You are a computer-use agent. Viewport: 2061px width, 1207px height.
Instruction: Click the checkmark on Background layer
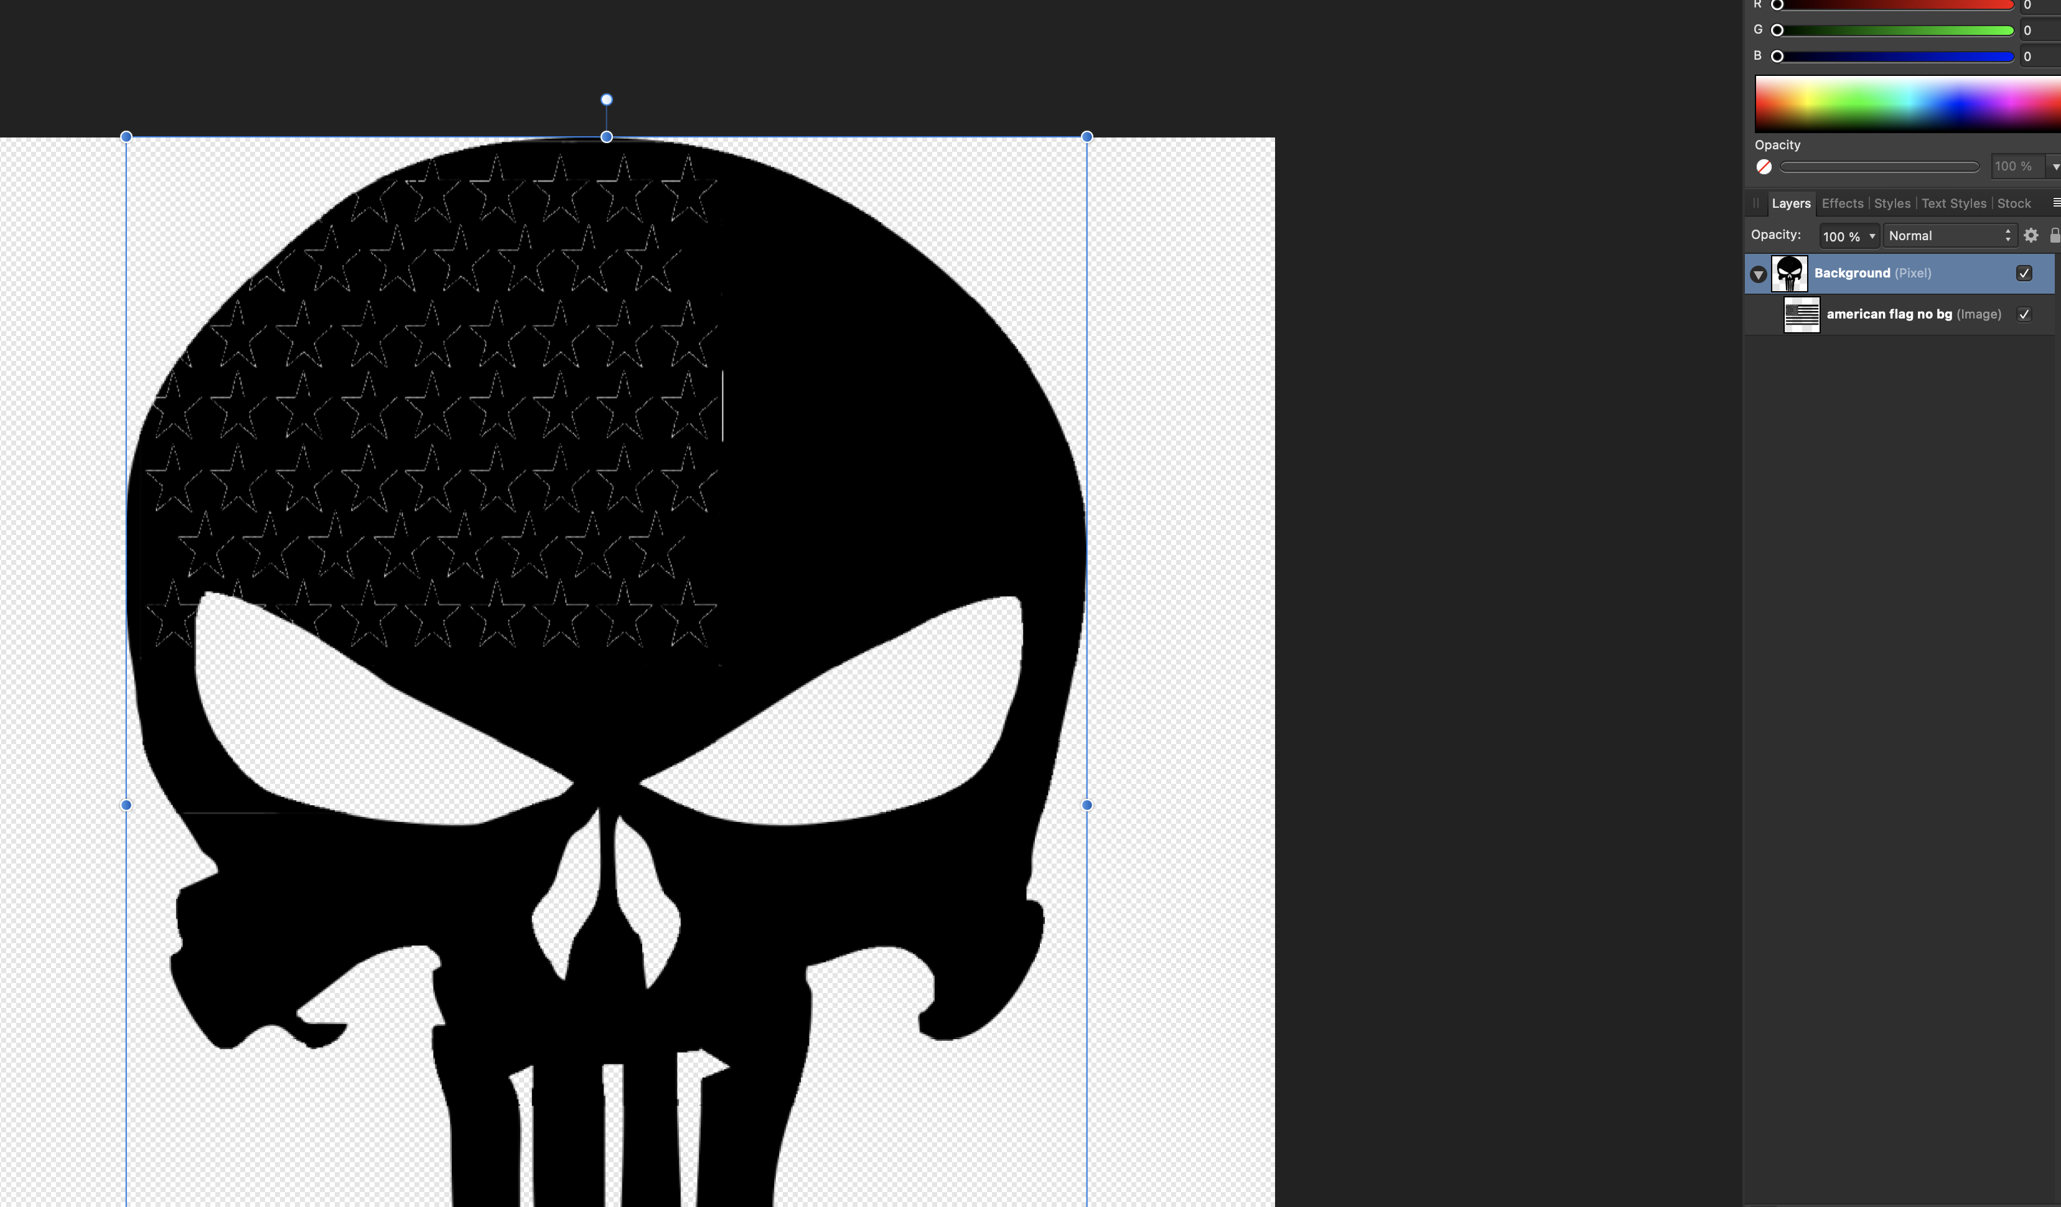click(2024, 273)
